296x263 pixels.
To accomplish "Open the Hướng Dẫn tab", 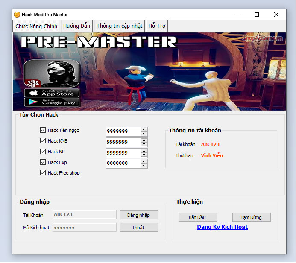I will pyautogui.click(x=76, y=26).
